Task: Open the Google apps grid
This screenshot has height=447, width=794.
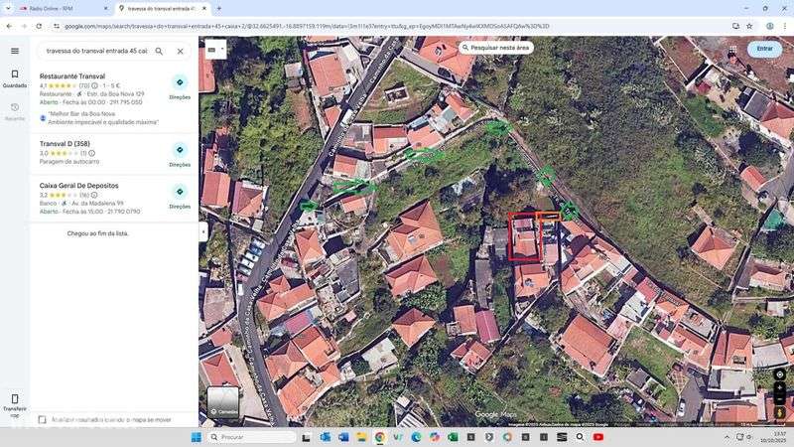Action: click(x=732, y=49)
